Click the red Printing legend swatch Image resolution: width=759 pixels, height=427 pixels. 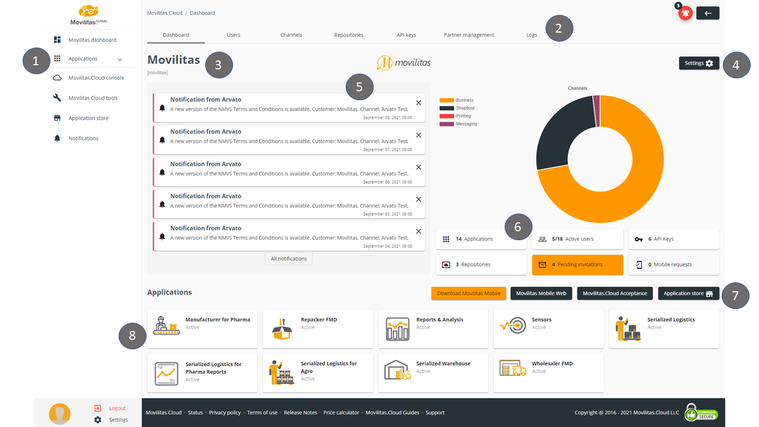point(447,116)
